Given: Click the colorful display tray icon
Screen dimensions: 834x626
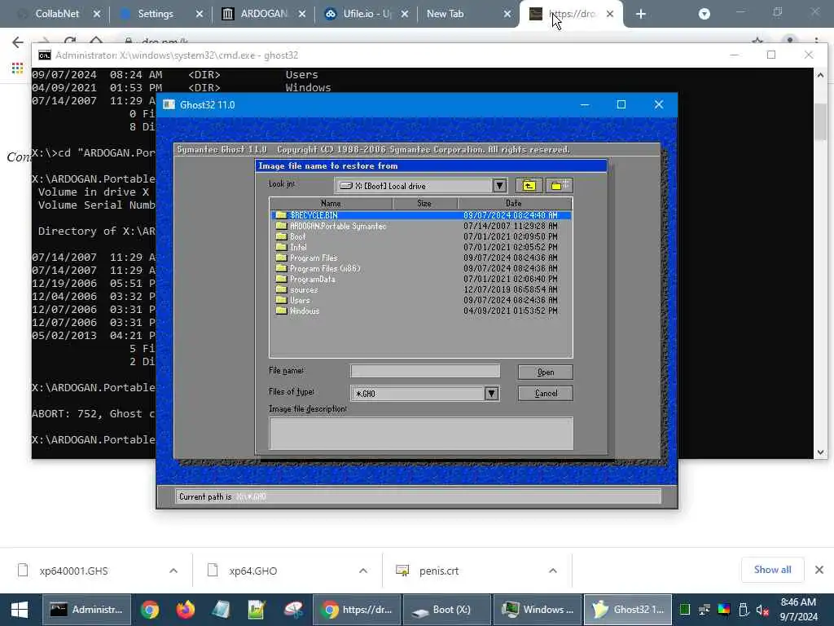Looking at the screenshot, I should (724, 610).
